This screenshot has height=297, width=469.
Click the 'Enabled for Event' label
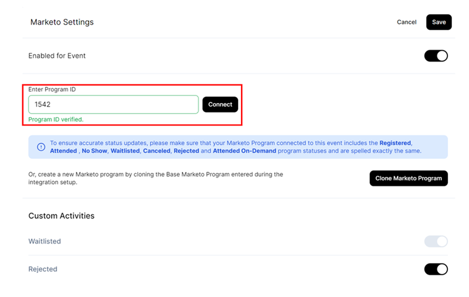point(57,56)
